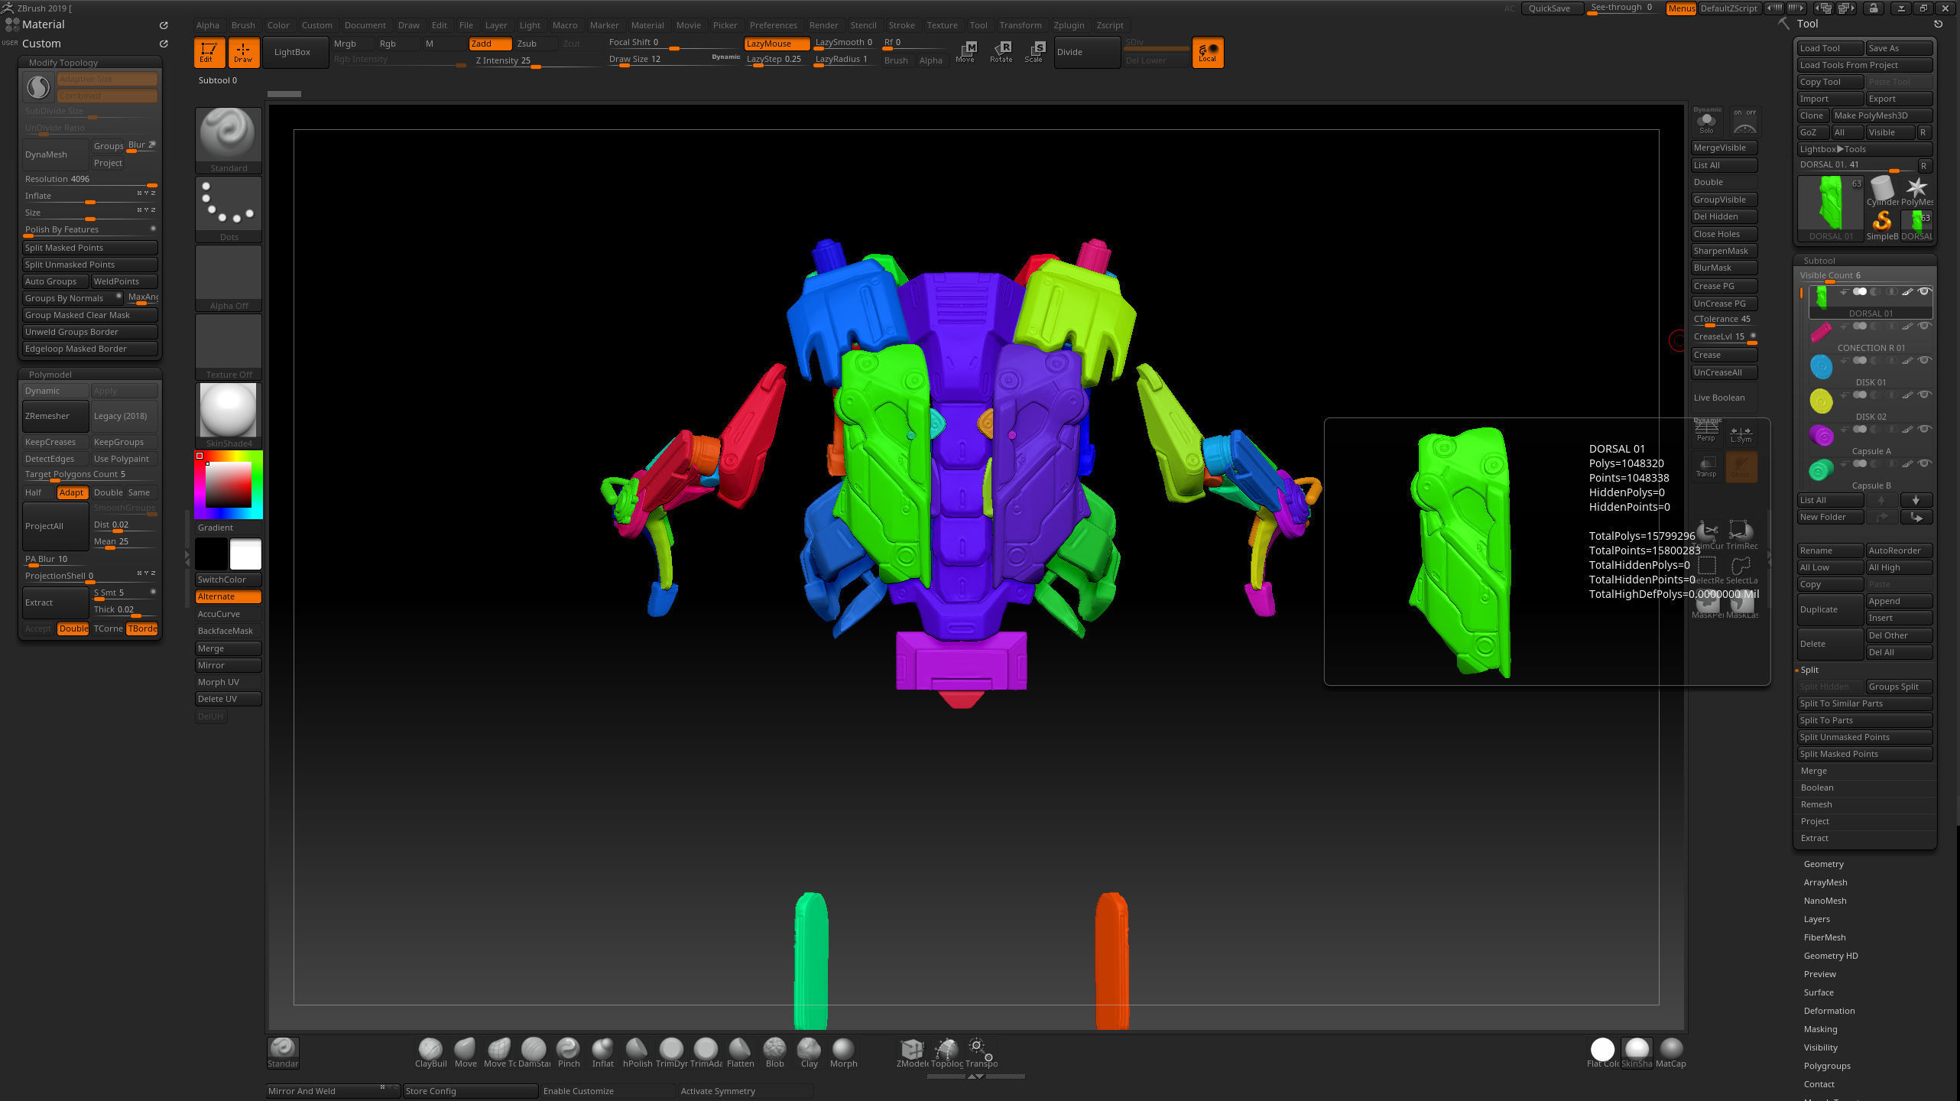Select the Capsule A subtool

pyautogui.click(x=1871, y=451)
